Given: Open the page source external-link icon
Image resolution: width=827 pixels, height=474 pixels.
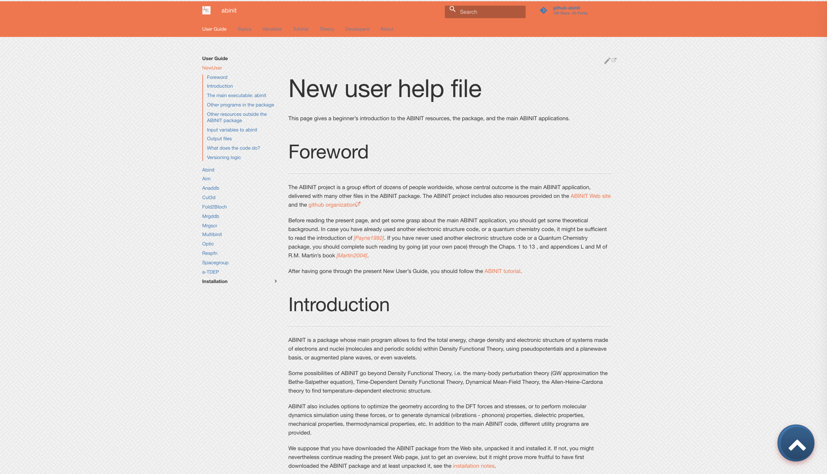Looking at the screenshot, I should coord(614,60).
